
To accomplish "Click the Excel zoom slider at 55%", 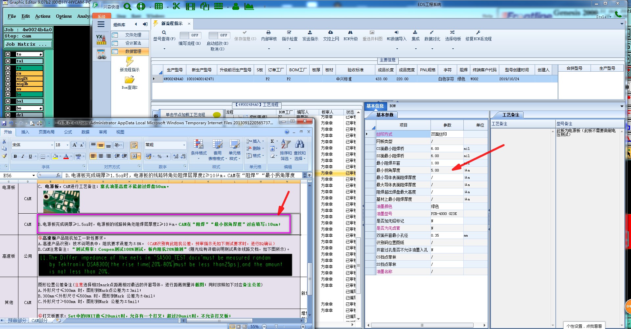I will coord(276,326).
